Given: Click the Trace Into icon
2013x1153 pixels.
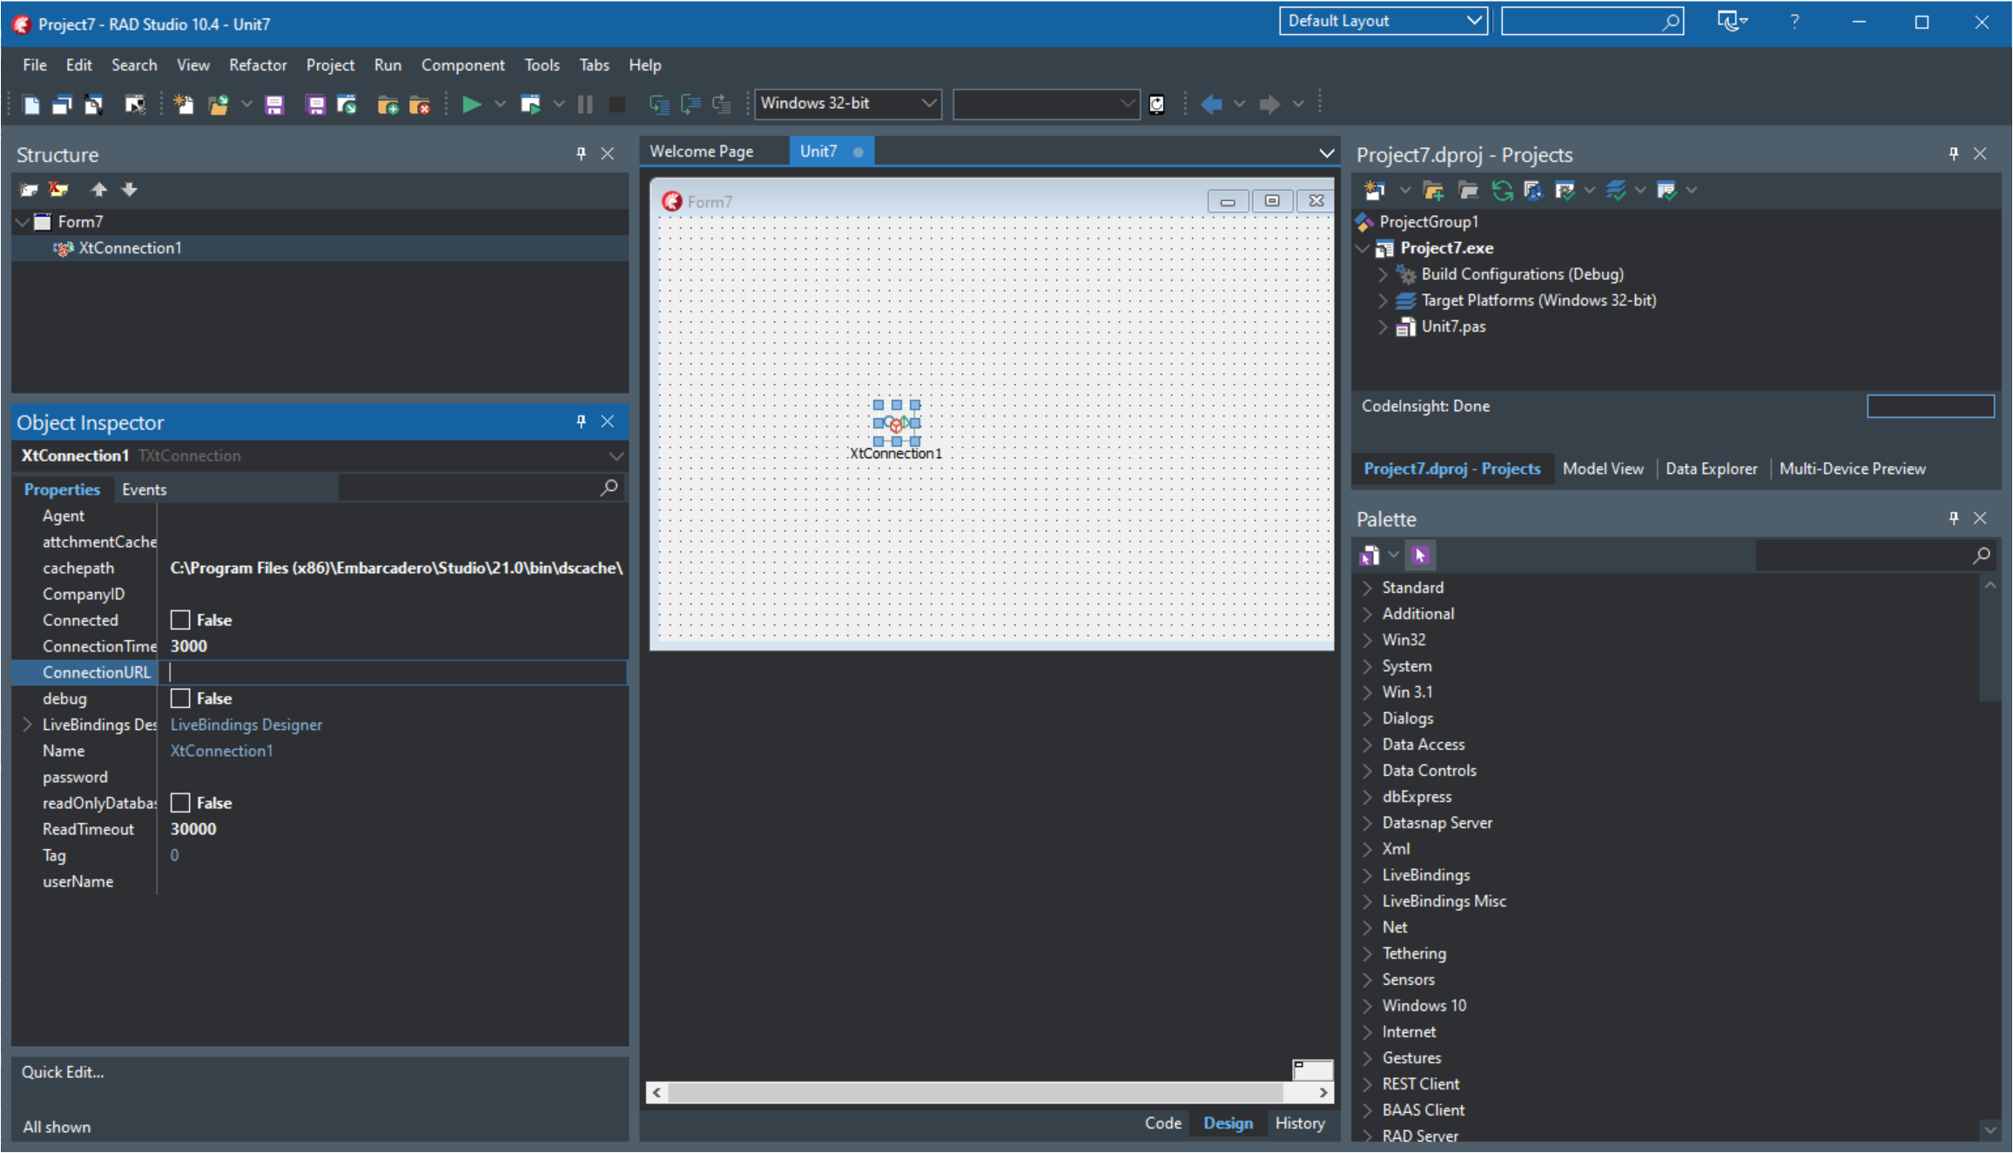Looking at the screenshot, I should coord(659,105).
